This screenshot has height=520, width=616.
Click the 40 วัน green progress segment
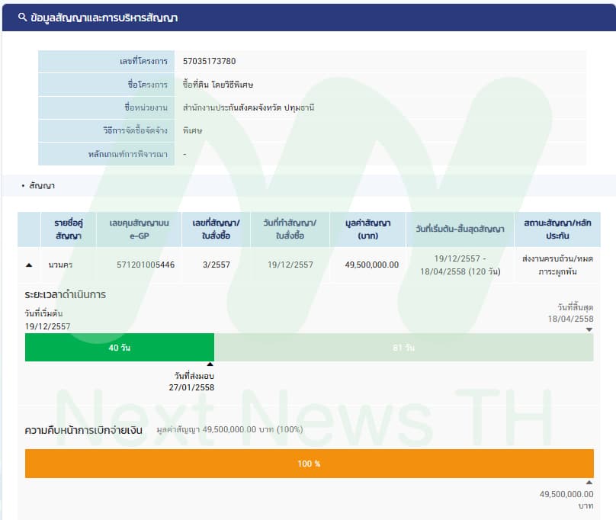click(x=120, y=348)
